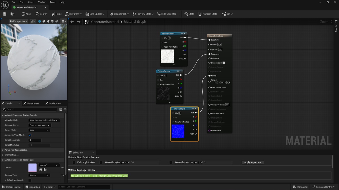Viewport: 339px width, 190px height.
Task: Click the Emissive Color swatch on GeneratedMaterial node
Action: (x=224, y=63)
